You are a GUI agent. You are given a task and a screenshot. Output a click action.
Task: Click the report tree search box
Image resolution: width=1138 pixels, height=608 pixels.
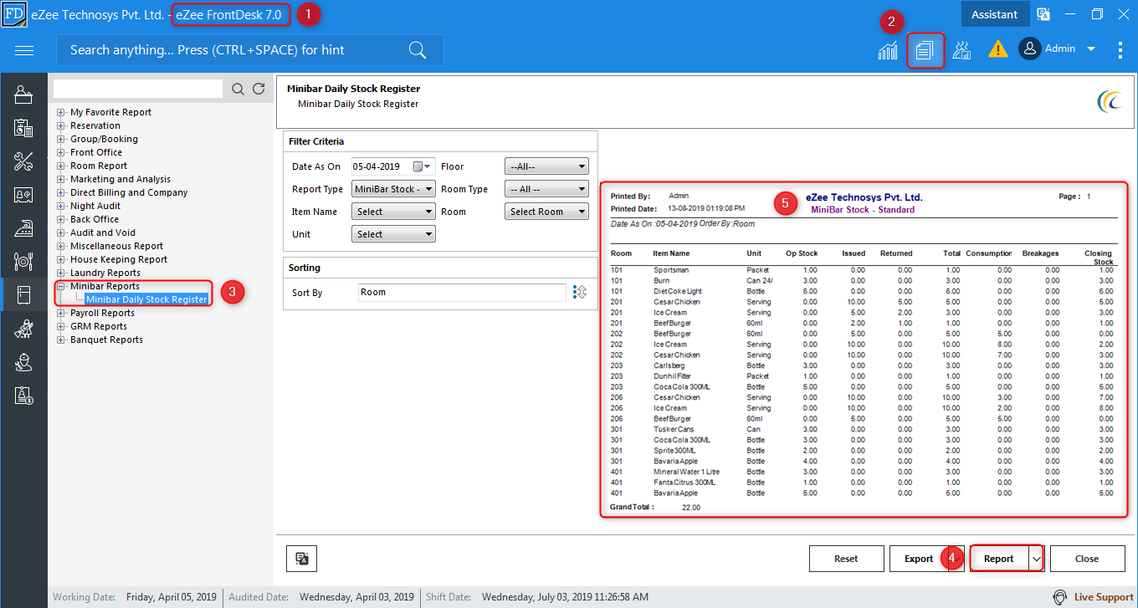(138, 89)
